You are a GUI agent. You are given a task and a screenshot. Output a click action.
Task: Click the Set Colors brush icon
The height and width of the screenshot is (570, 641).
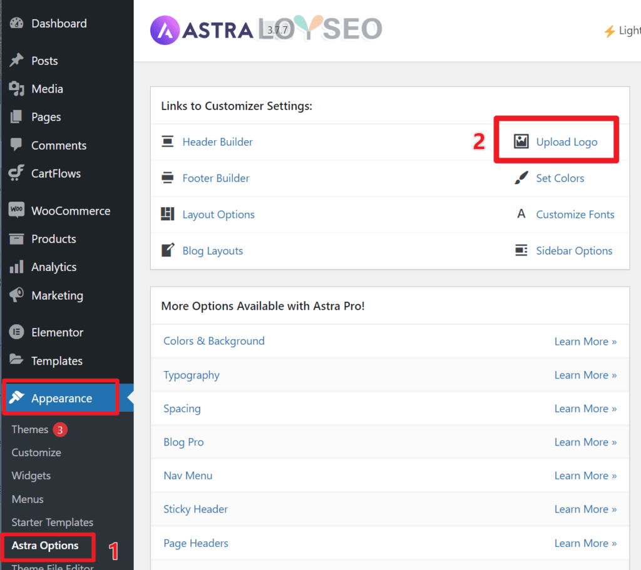pyautogui.click(x=521, y=178)
